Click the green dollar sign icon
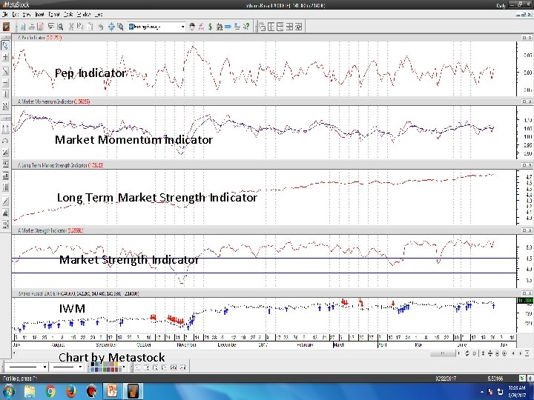Screen dimensions: 534x400 coord(210,27)
